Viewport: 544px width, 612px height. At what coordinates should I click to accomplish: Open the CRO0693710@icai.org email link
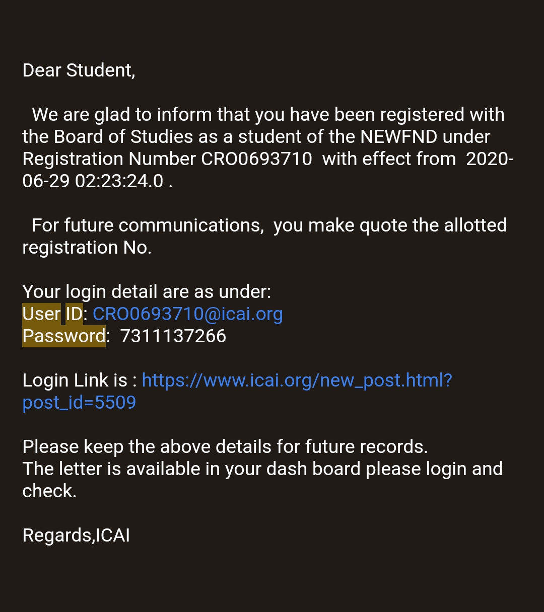coord(187,314)
